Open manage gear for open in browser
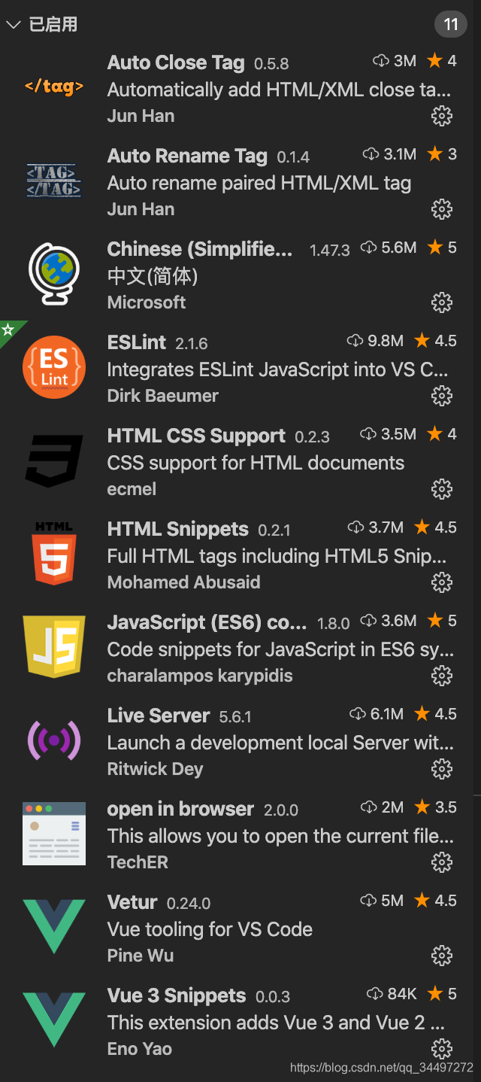Image resolution: width=481 pixels, height=1082 pixels. (442, 862)
